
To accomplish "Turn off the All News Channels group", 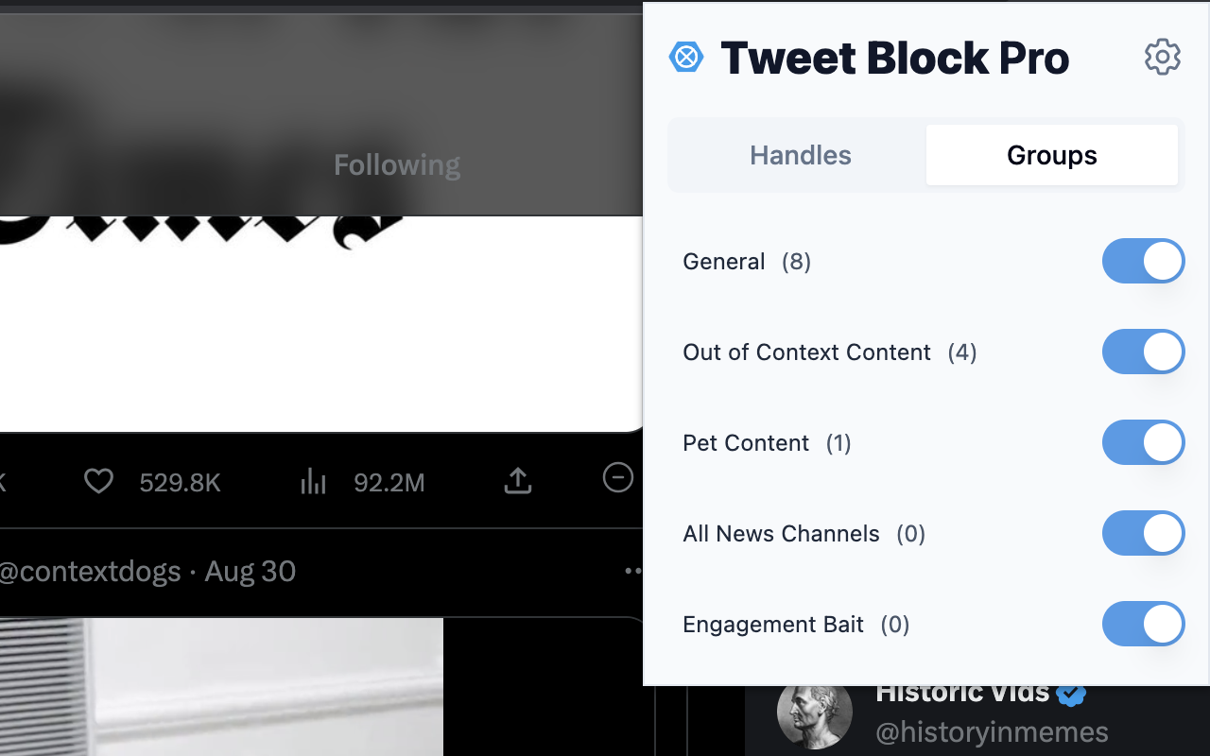I will point(1143,533).
